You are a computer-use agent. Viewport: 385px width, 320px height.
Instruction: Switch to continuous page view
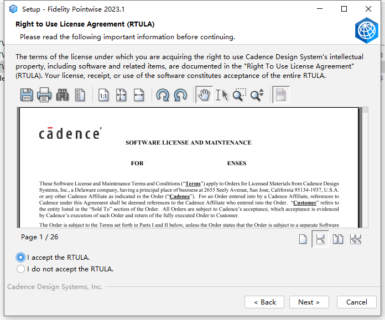pos(320,239)
